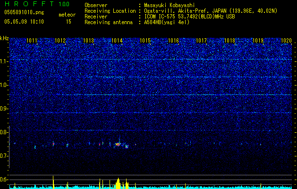Viewport: 297px width, 189px height.
Task: Click the 1019 time marker
Action: (258, 41)
